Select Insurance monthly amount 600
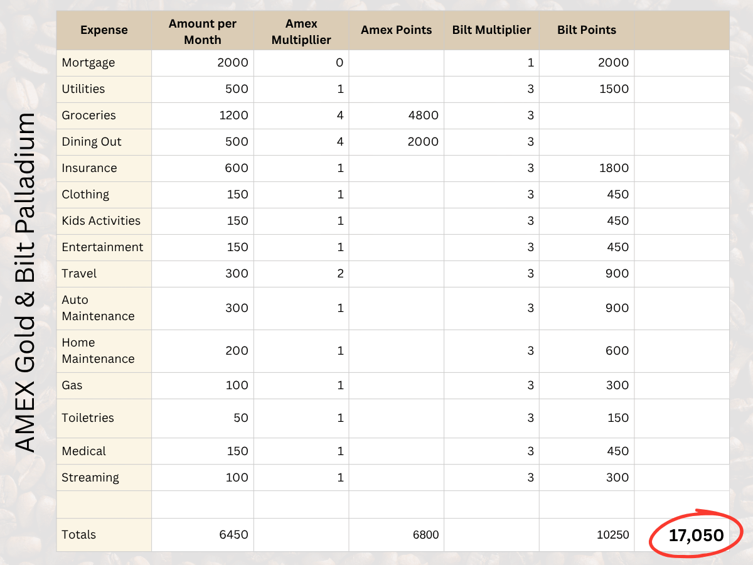 point(237,168)
